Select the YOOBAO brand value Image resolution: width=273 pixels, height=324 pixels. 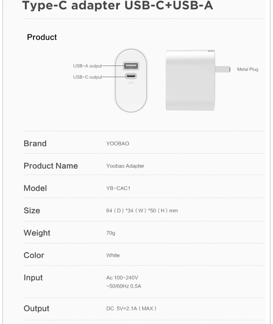(x=118, y=143)
